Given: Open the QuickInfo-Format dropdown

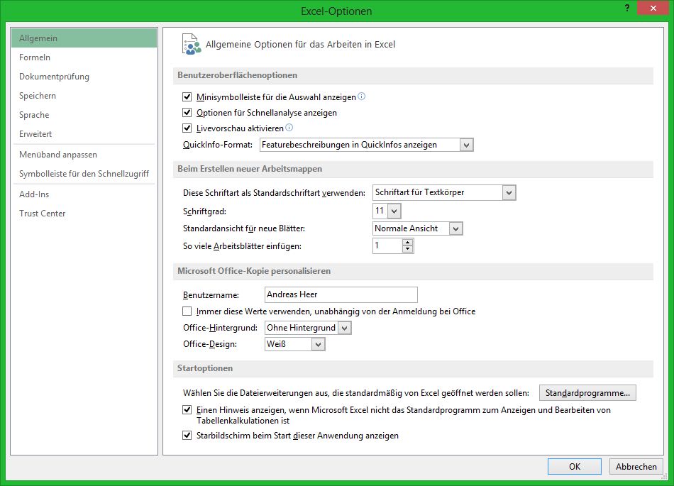Looking at the screenshot, I should (466, 144).
